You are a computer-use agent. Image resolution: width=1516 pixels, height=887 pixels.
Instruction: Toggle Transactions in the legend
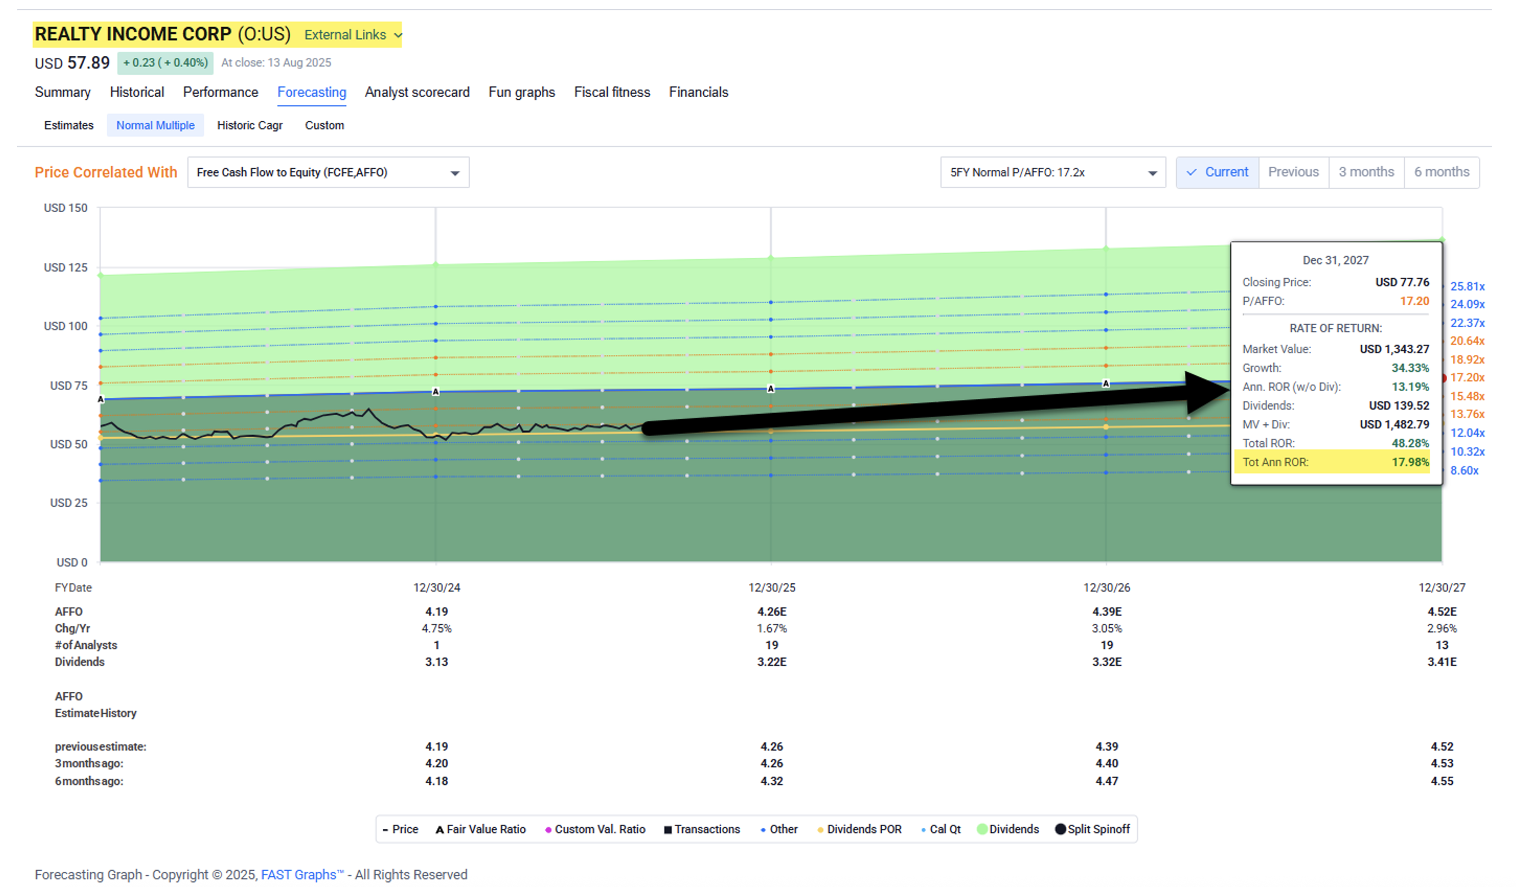tap(702, 829)
